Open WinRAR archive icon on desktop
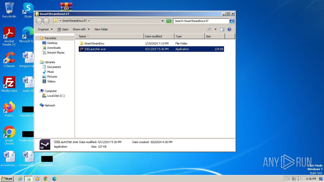The height and width of the screenshot is (182, 324). click(66, 6)
